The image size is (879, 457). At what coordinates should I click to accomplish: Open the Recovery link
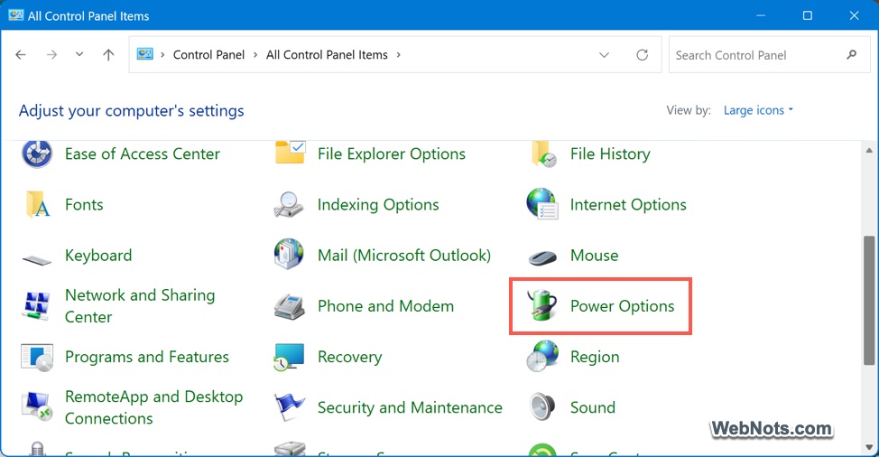click(350, 357)
